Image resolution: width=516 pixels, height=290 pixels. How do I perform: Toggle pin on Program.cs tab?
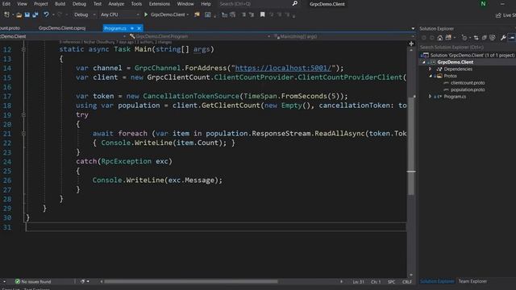(x=132, y=28)
